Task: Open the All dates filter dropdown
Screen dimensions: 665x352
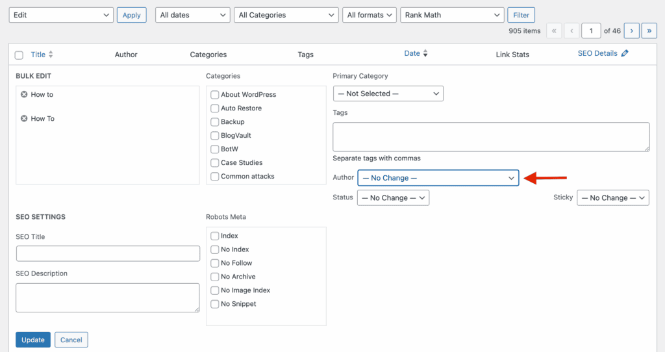Action: tap(192, 15)
